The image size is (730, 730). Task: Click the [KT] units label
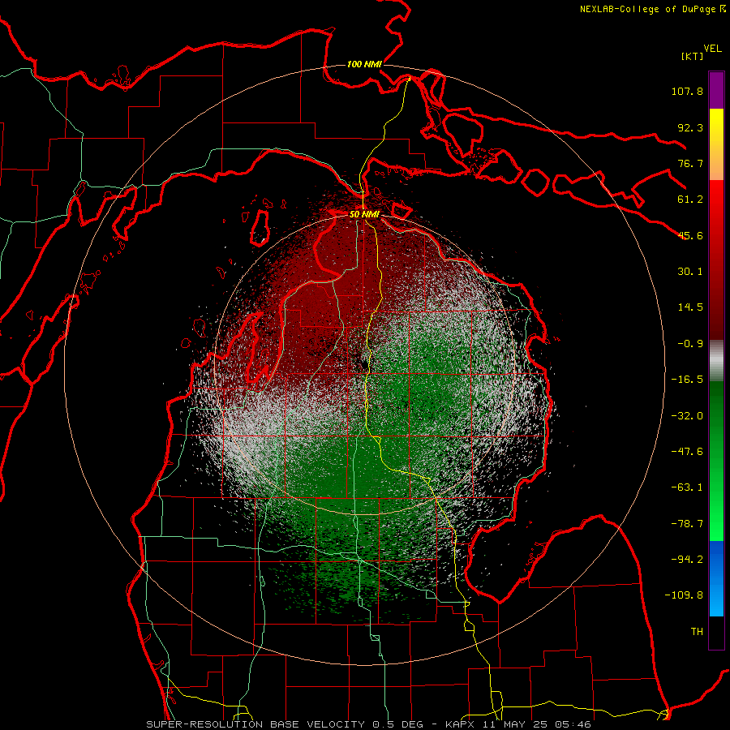(x=692, y=56)
